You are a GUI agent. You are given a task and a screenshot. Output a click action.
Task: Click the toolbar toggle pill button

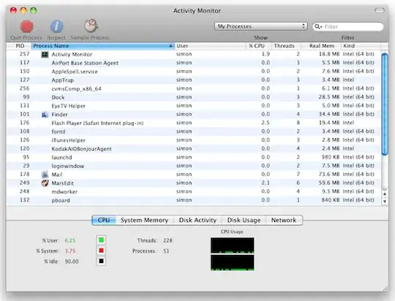point(380,10)
